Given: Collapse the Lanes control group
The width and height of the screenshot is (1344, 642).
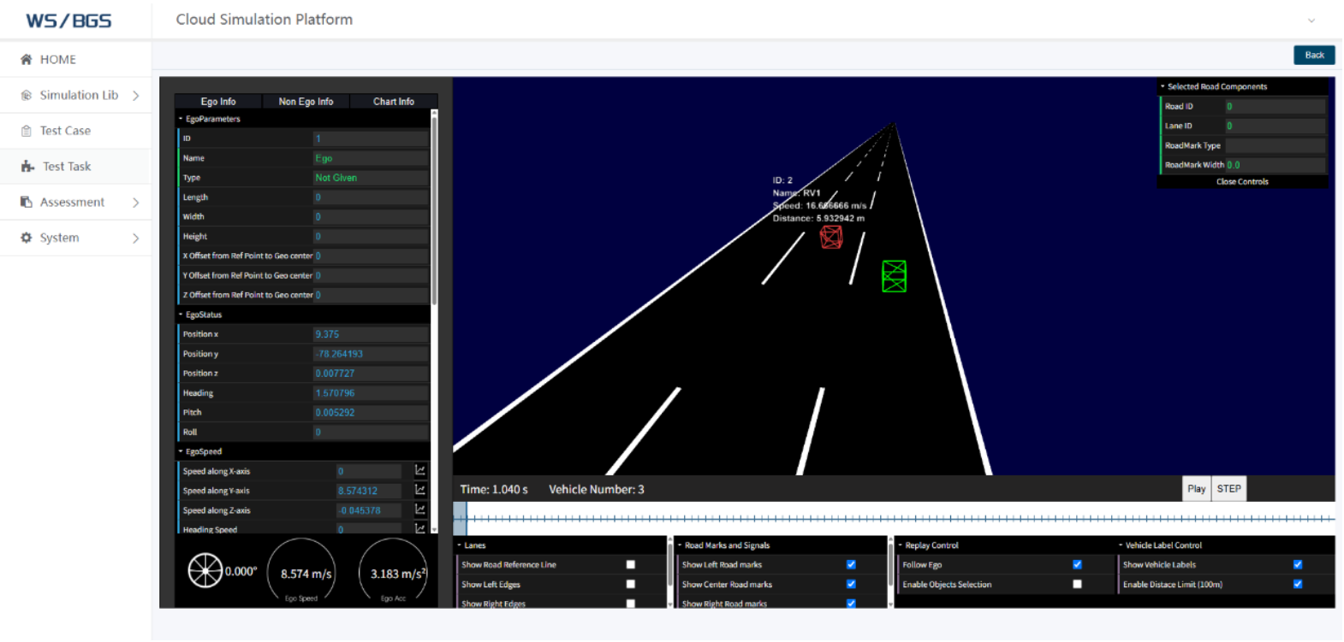Looking at the screenshot, I should coord(459,545).
